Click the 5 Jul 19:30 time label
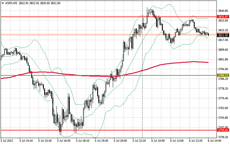The height and width of the screenshot is (144, 230). tap(102, 141)
